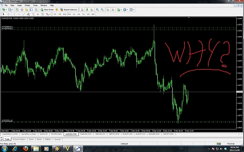Select the Equidistant Channel tool
The width and height of the screenshot is (244, 152).
(28, 14)
